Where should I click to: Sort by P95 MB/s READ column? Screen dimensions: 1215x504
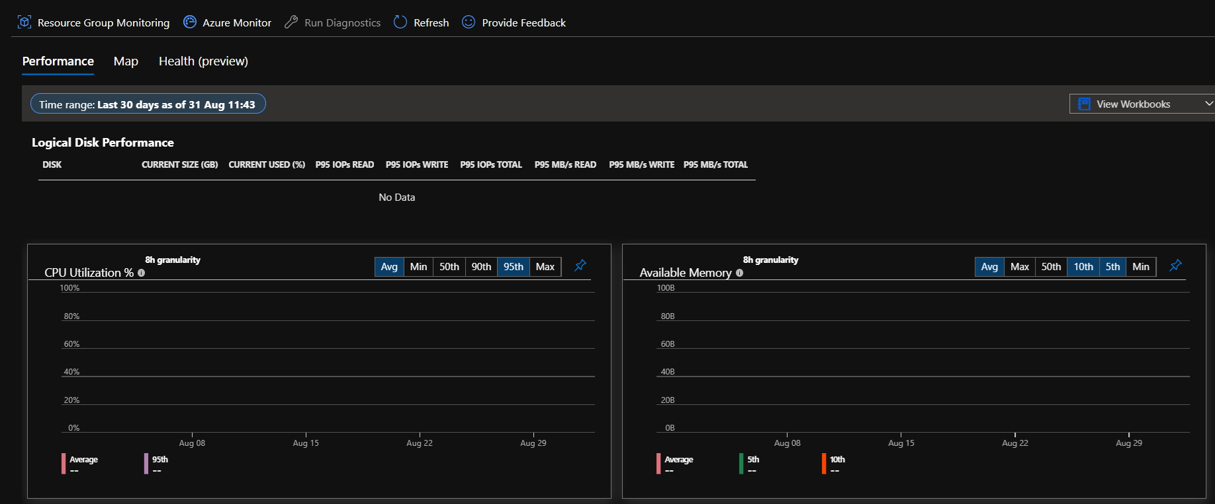point(565,164)
